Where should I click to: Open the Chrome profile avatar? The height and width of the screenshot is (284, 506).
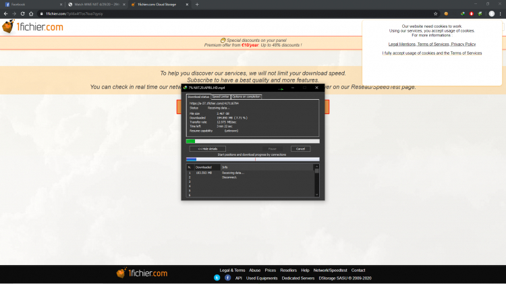click(x=491, y=13)
